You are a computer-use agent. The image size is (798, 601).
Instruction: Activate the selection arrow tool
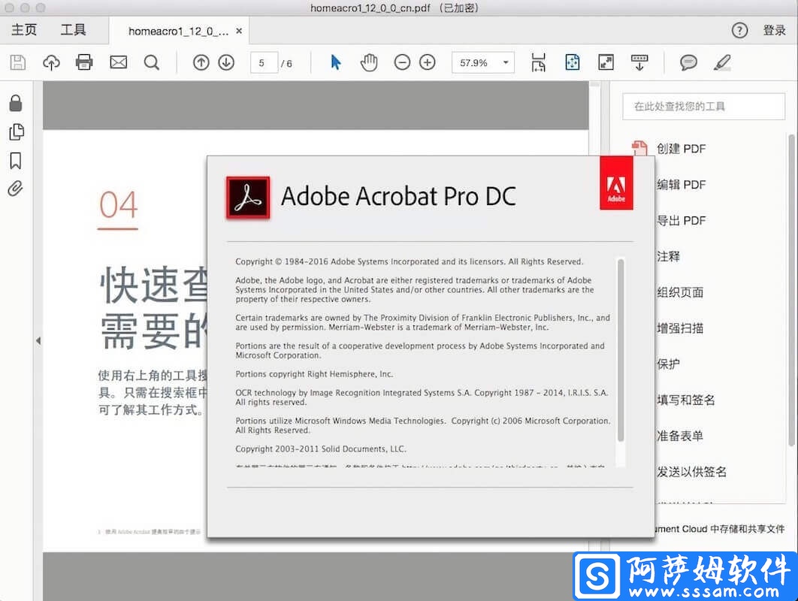click(335, 62)
